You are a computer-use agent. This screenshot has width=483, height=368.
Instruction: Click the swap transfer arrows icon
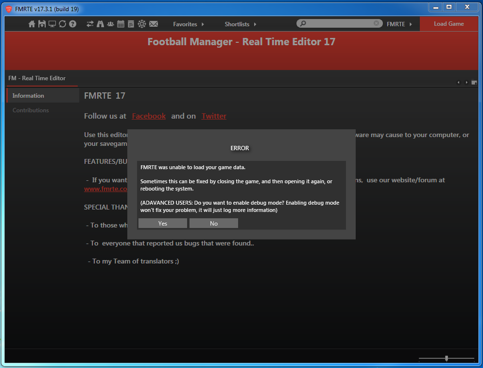[90, 24]
